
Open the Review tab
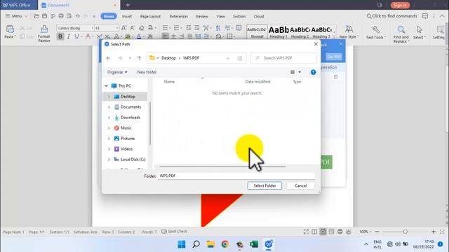pos(202,16)
